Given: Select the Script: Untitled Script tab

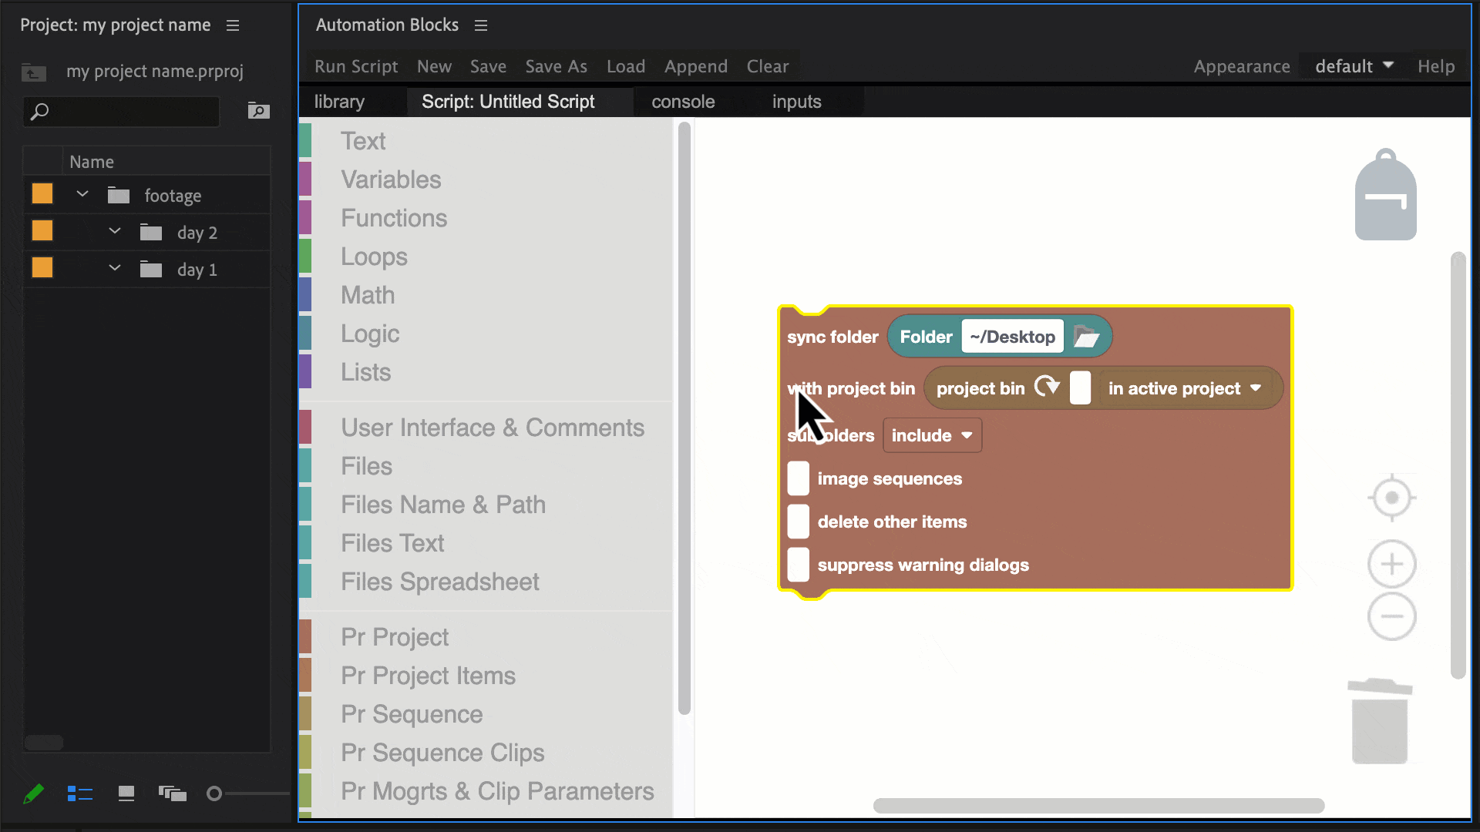Looking at the screenshot, I should (508, 102).
